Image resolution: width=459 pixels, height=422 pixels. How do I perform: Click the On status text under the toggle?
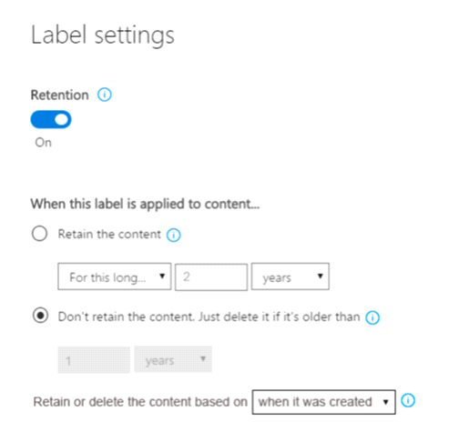click(43, 142)
